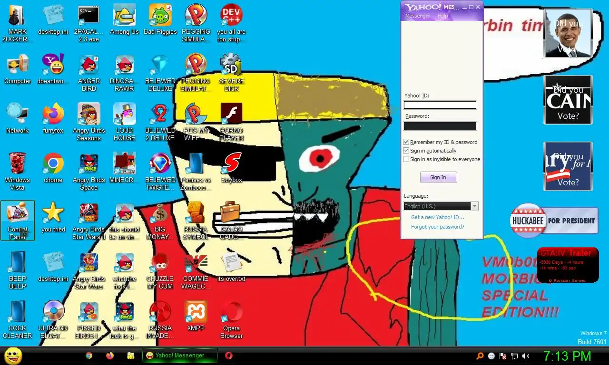Enable 'Sign in as invisible to everyone'
Screen dimensions: 609x365
(406, 159)
